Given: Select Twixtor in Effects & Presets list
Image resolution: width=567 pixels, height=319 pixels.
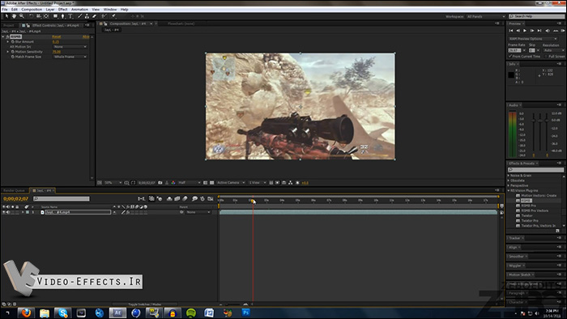Looking at the screenshot, I should coord(526,215).
